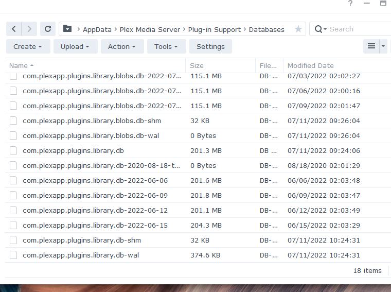The image size is (391, 292).
Task: Select file com.plexapp.plugins.library.blobs.db-wal
Action: [x=91, y=136]
